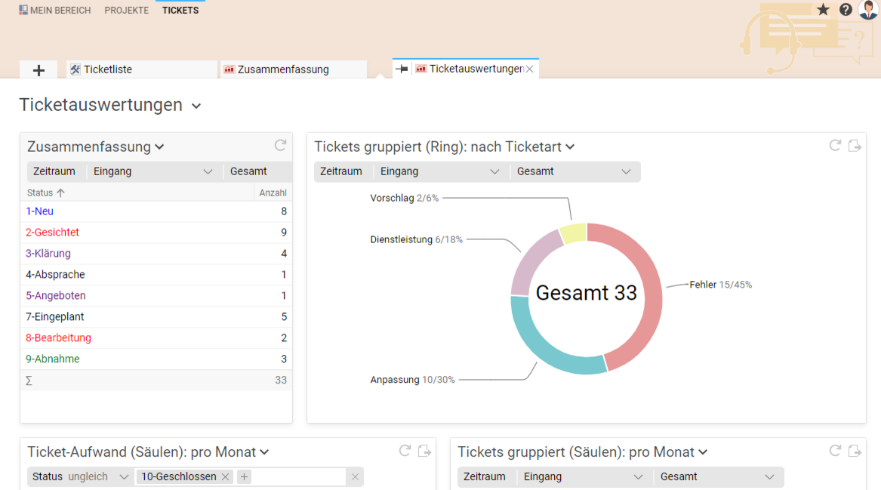Open help via the question mark icon
Image resolution: width=881 pixels, height=490 pixels.
tap(846, 9)
